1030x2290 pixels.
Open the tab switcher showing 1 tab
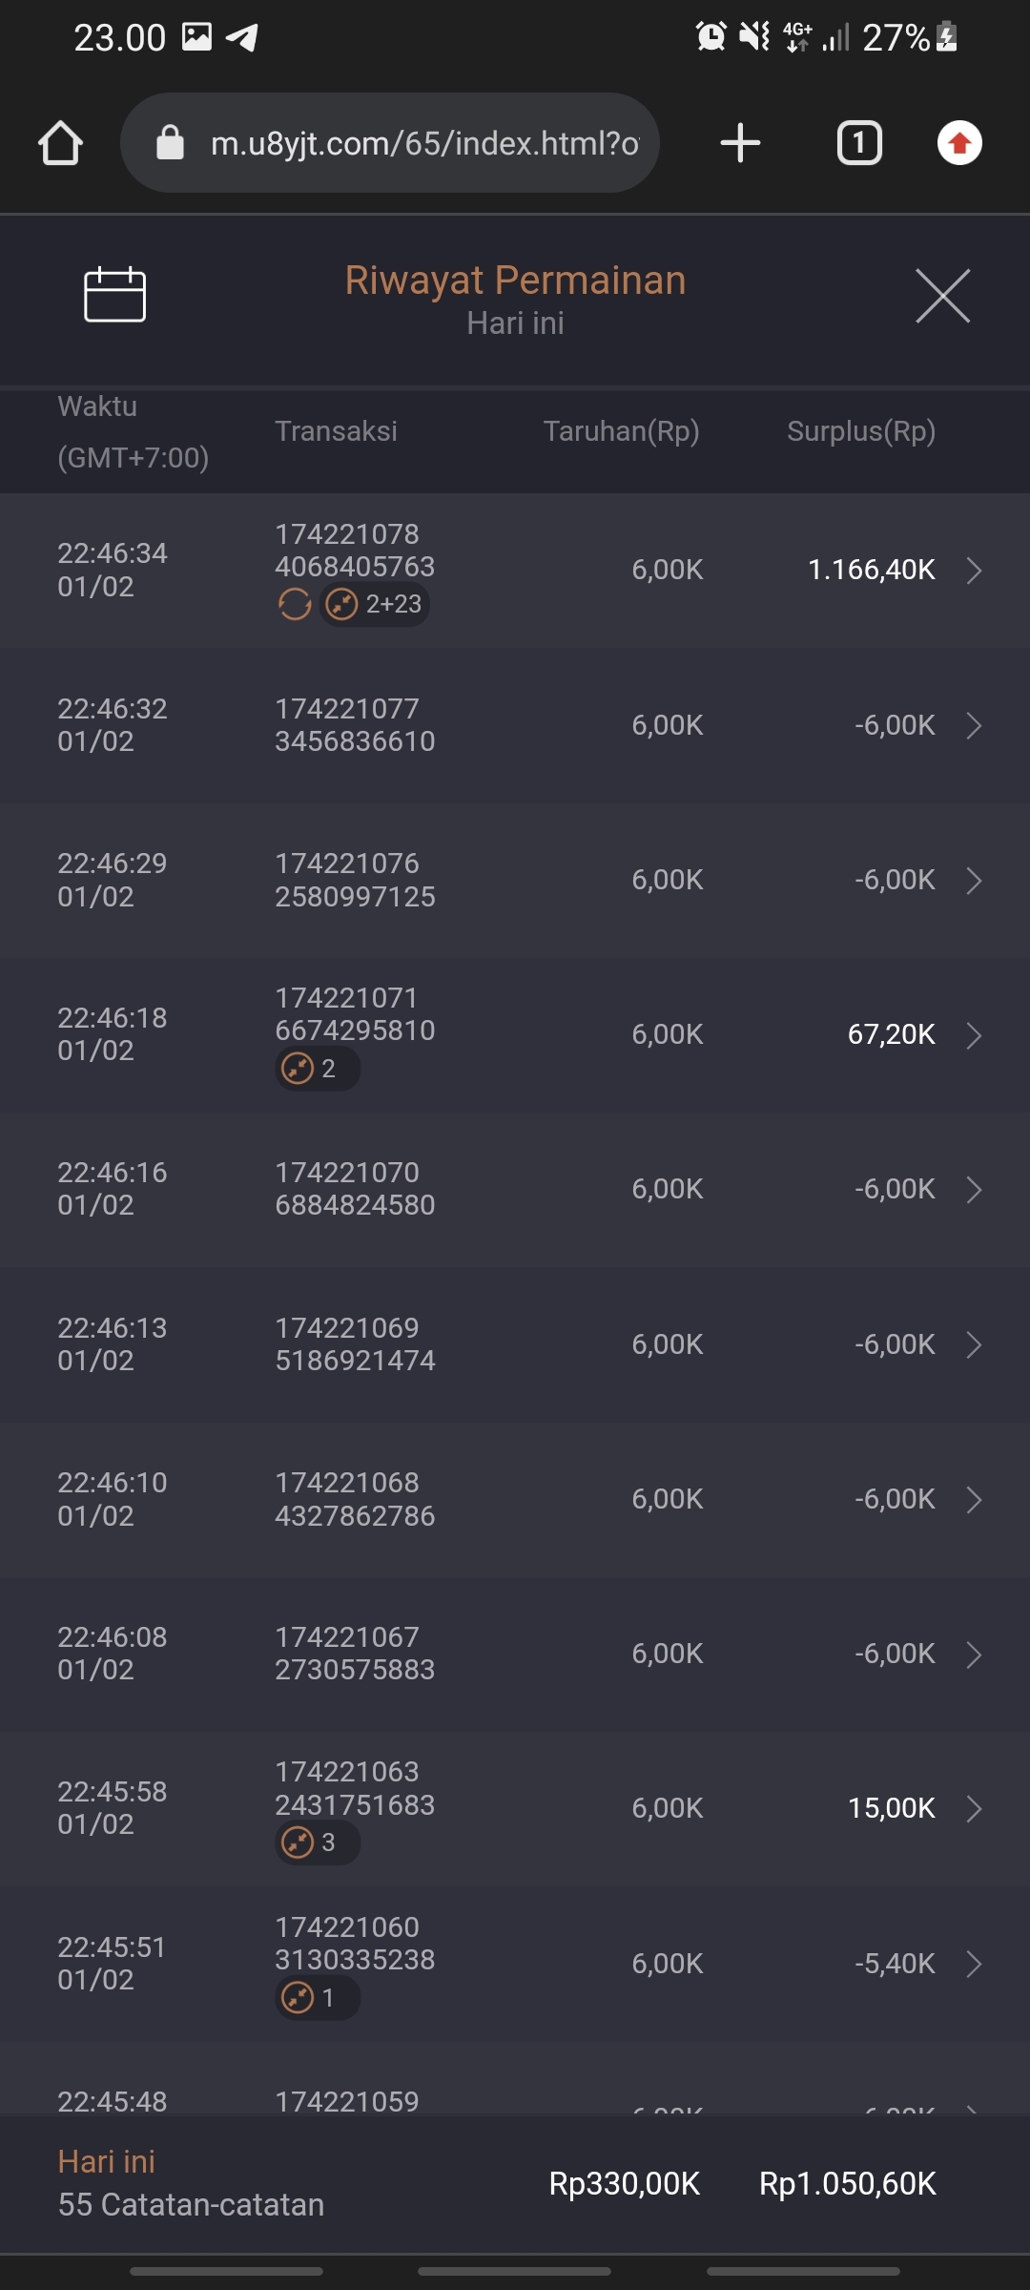tap(859, 143)
